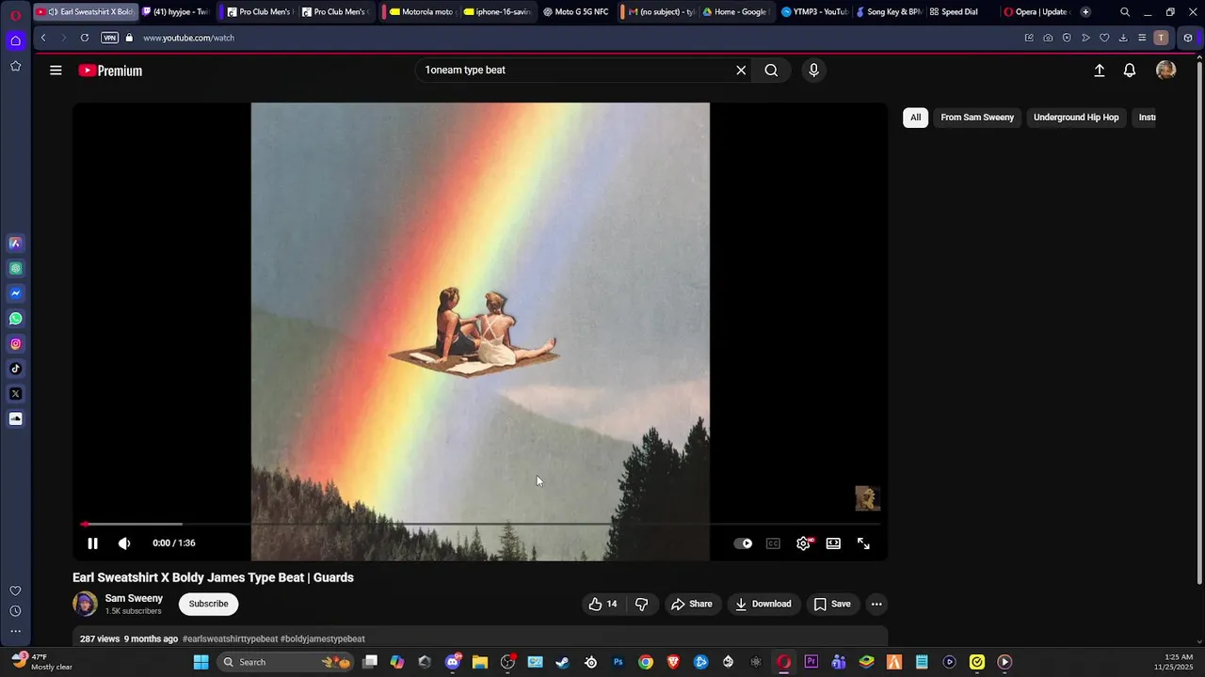Go to the YouTube Premium home logo

(x=110, y=71)
